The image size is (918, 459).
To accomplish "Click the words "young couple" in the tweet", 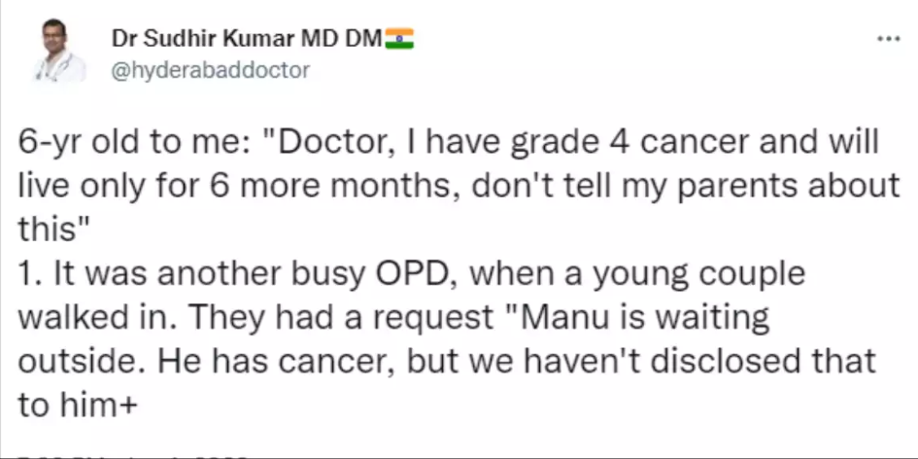I will (699, 275).
